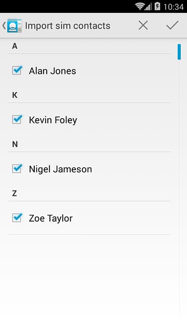Cancel import with the X icon
187x333 pixels.
143,25
